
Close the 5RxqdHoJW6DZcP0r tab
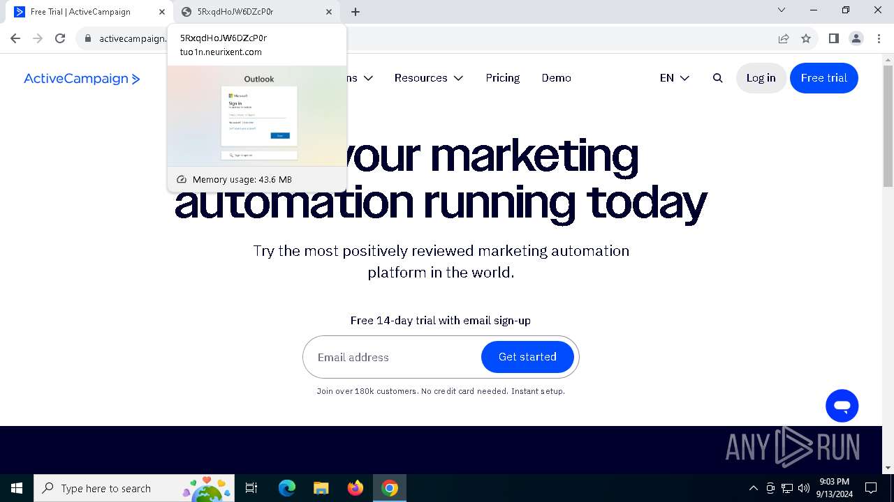coord(329,12)
